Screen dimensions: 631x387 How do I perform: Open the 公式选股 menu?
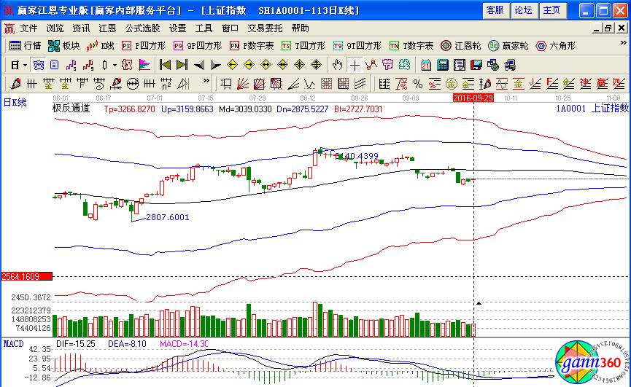pyautogui.click(x=142, y=28)
